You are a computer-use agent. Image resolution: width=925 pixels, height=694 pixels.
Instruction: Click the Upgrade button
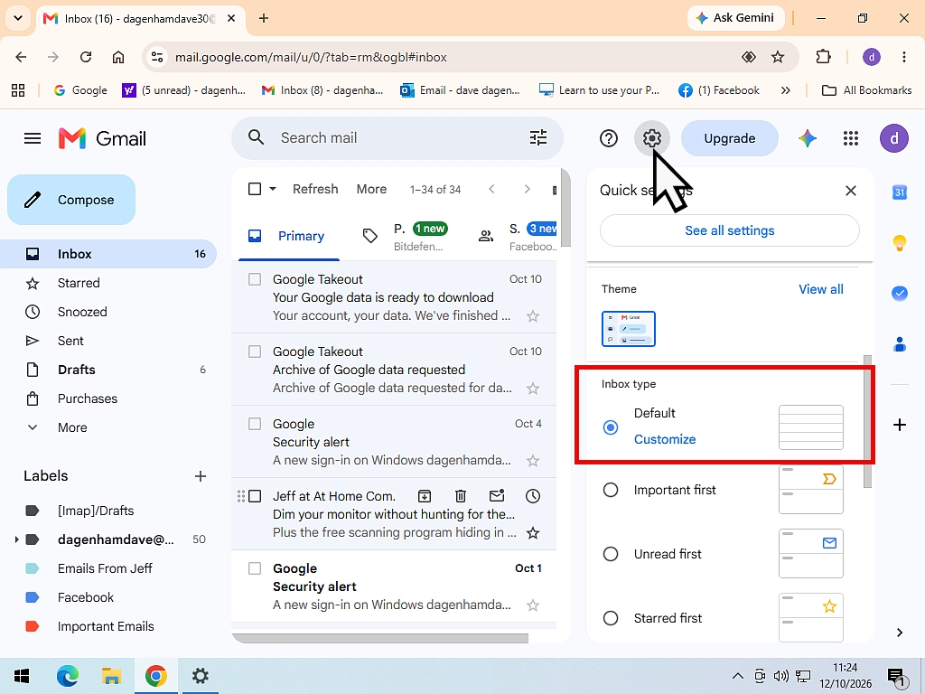coord(729,138)
